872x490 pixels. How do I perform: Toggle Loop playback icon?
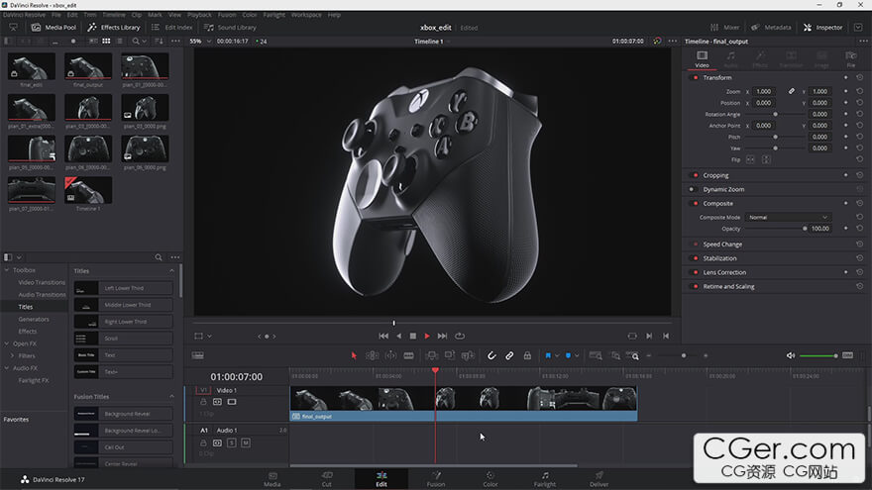[x=460, y=337]
